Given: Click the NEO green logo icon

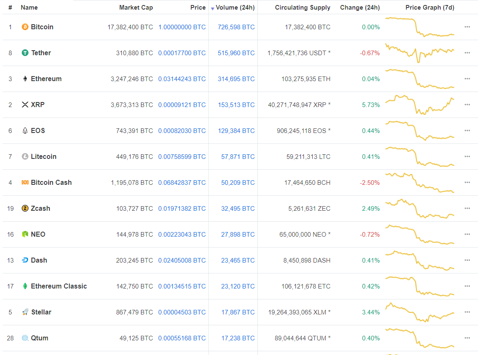Looking at the screenshot, I should (25, 234).
